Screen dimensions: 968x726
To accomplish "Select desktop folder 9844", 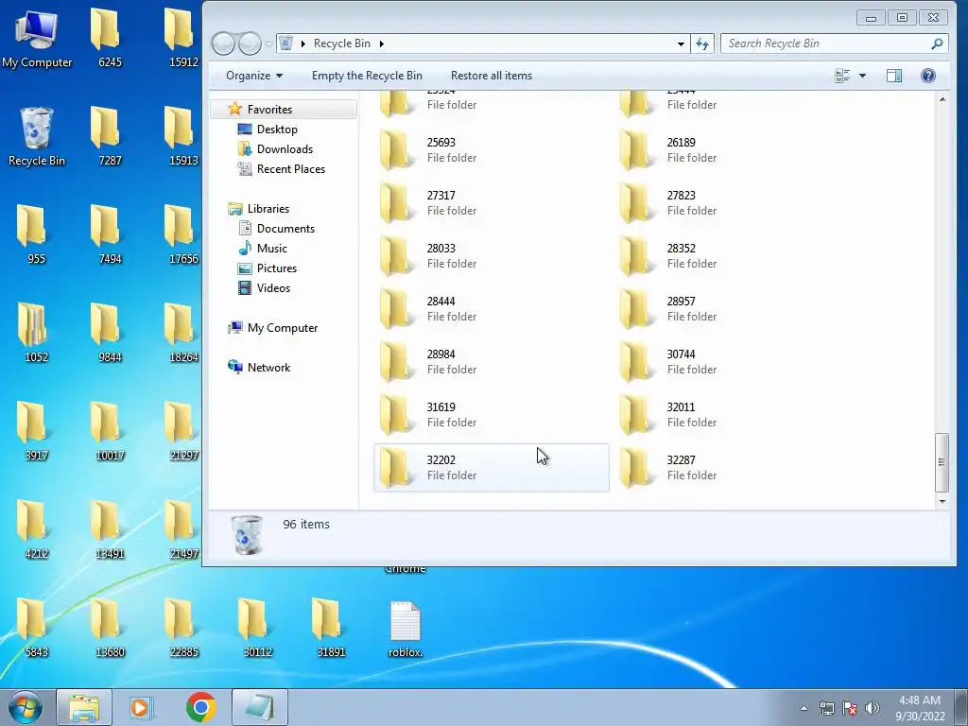I will (x=110, y=334).
